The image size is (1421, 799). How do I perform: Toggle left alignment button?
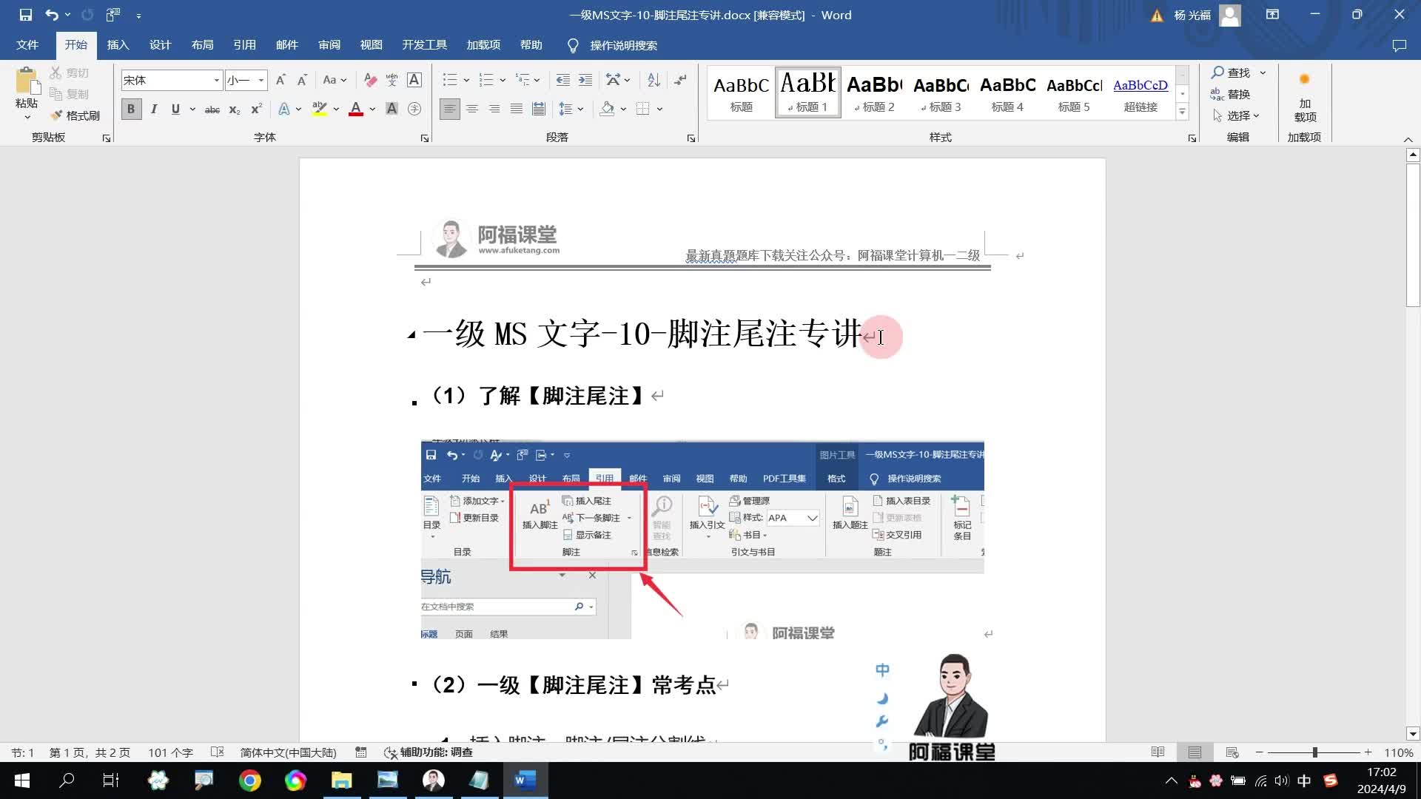pyautogui.click(x=449, y=109)
